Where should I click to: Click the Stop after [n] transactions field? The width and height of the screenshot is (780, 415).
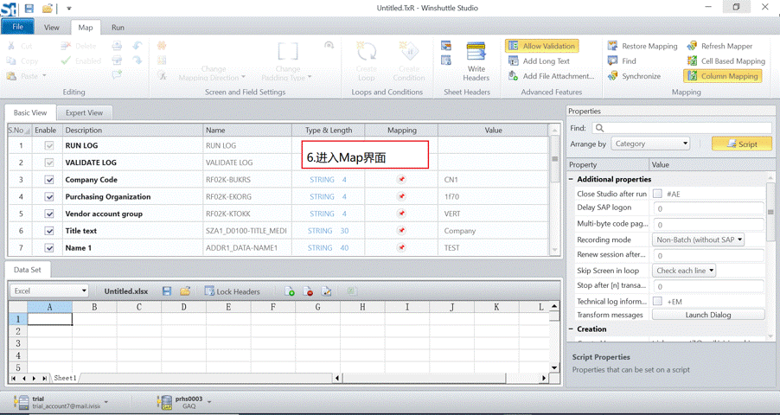click(708, 286)
